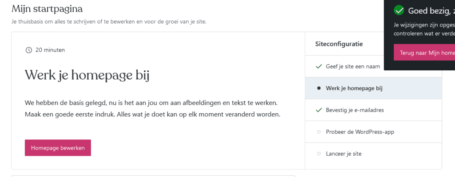455x177 pixels.
Task: Open the Lanceer je site step
Action: [373, 154]
